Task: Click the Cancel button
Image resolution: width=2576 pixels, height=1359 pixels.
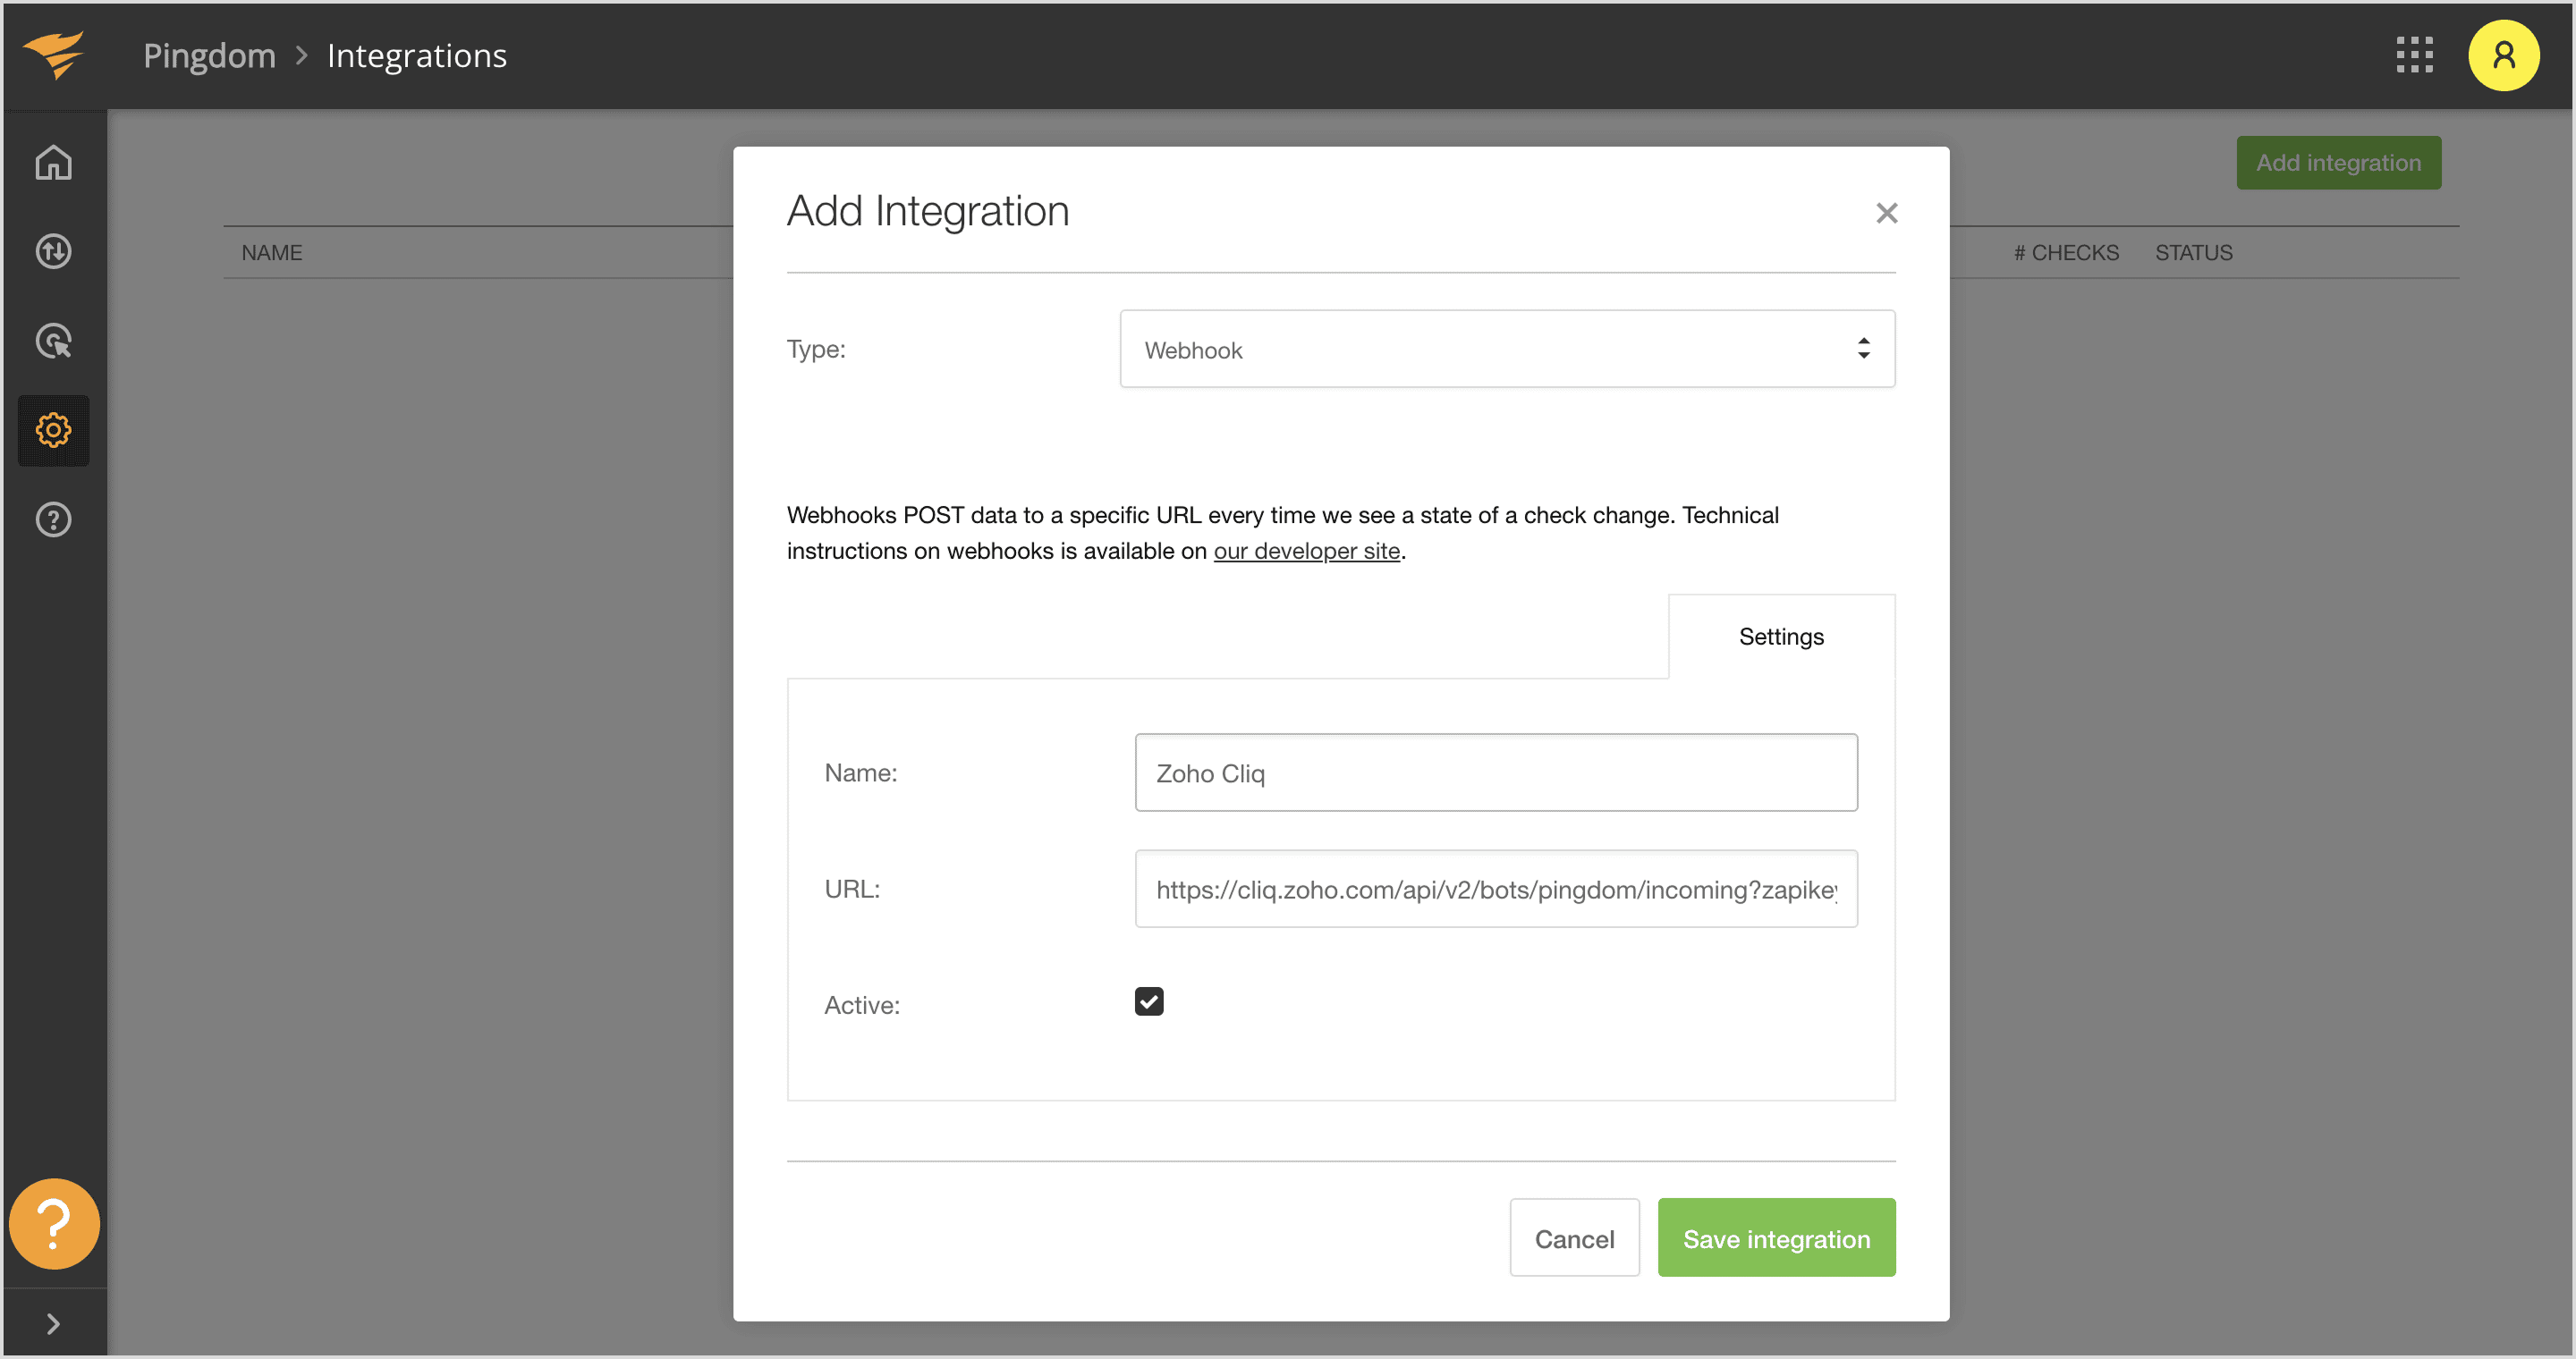Action: coord(1574,1237)
